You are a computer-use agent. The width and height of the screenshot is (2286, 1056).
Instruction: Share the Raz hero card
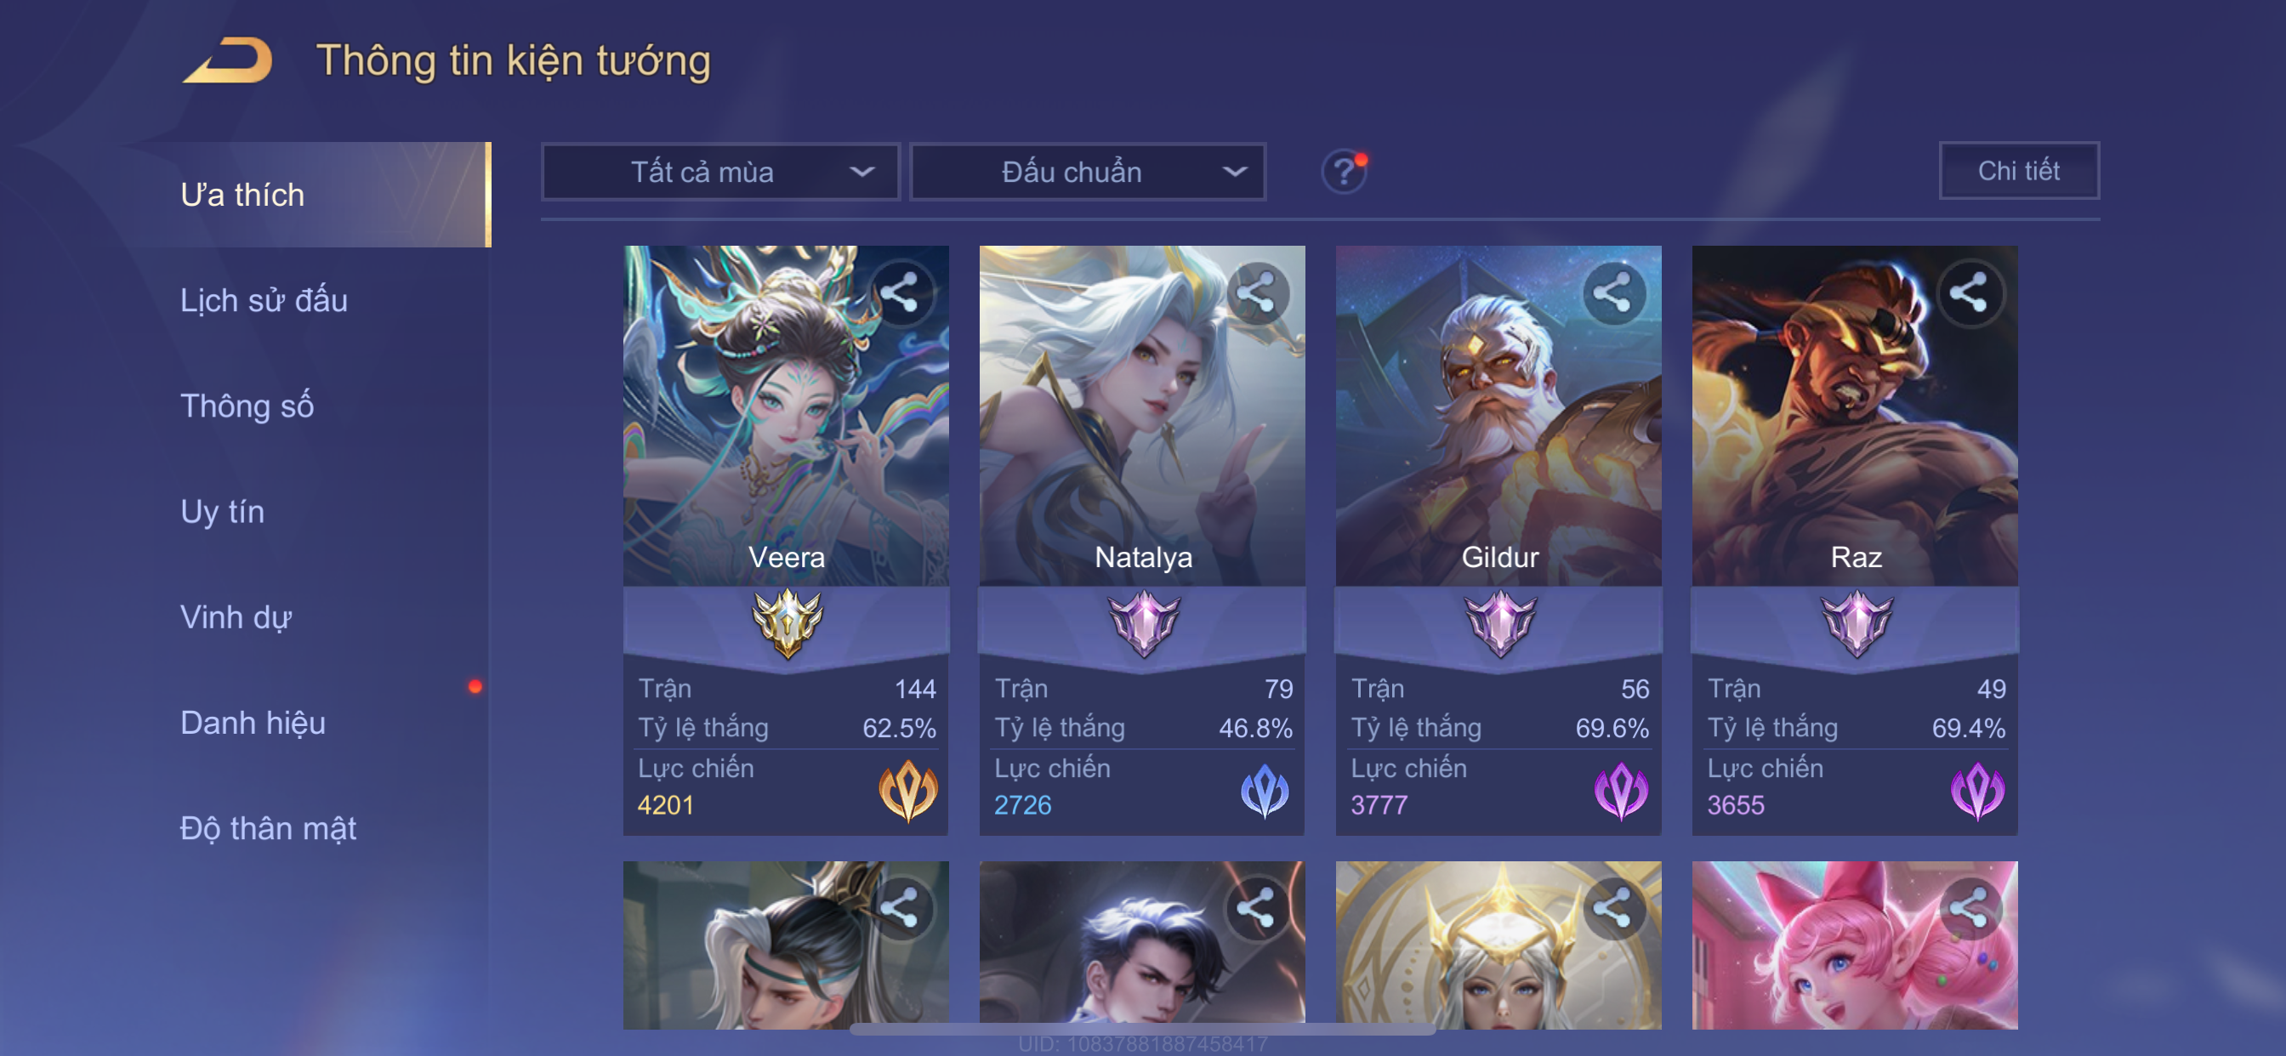click(x=1969, y=292)
